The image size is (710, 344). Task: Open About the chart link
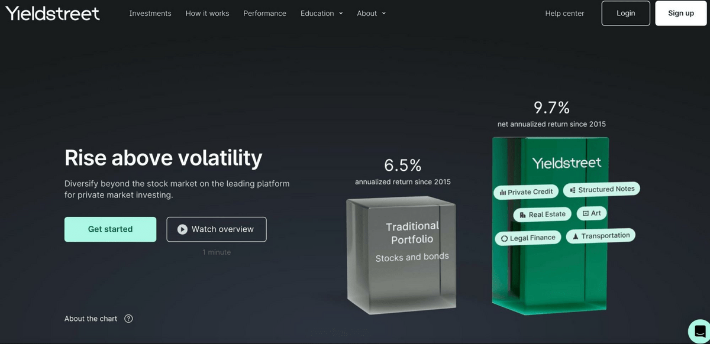click(x=91, y=319)
